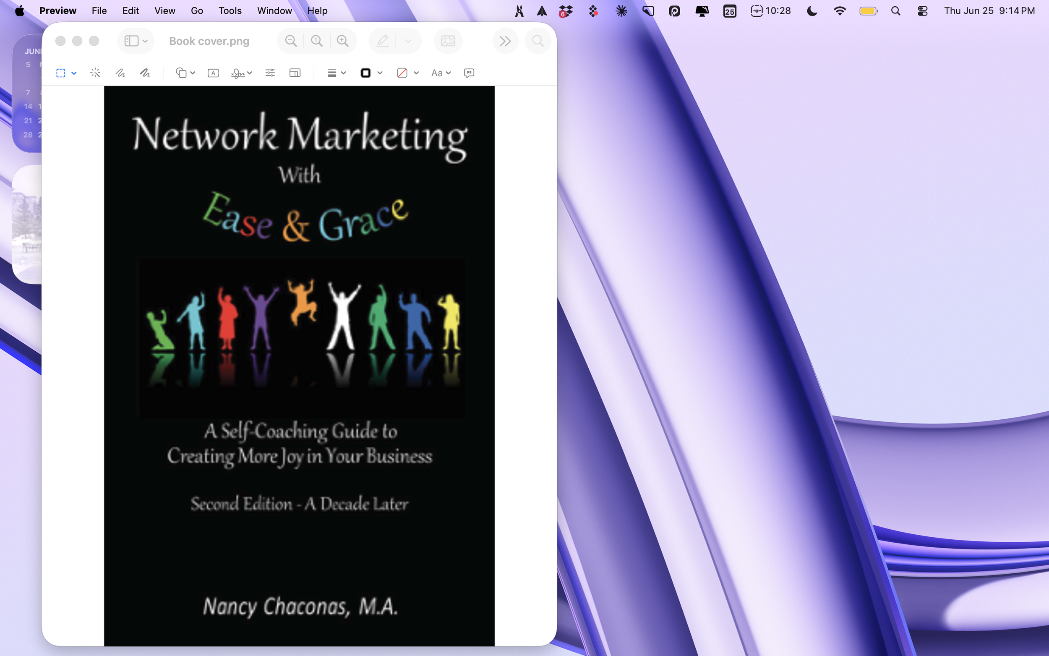
Task: Expand the Markup pen options chevron
Action: click(408, 41)
